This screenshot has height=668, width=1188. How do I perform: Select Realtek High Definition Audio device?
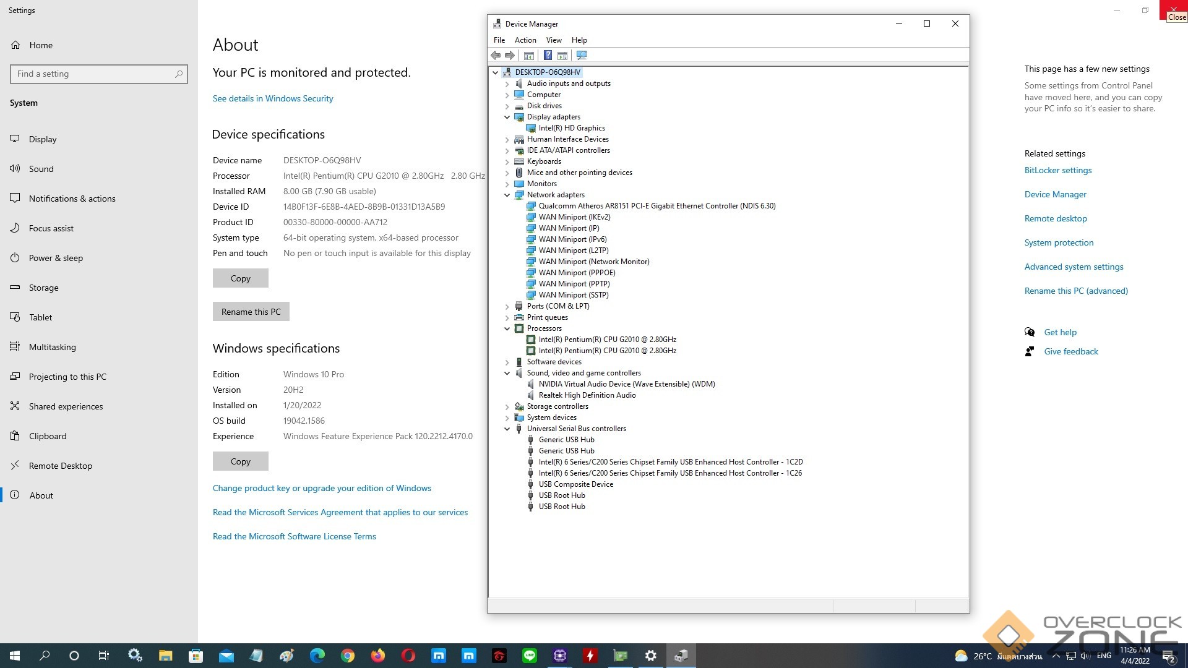pos(587,395)
